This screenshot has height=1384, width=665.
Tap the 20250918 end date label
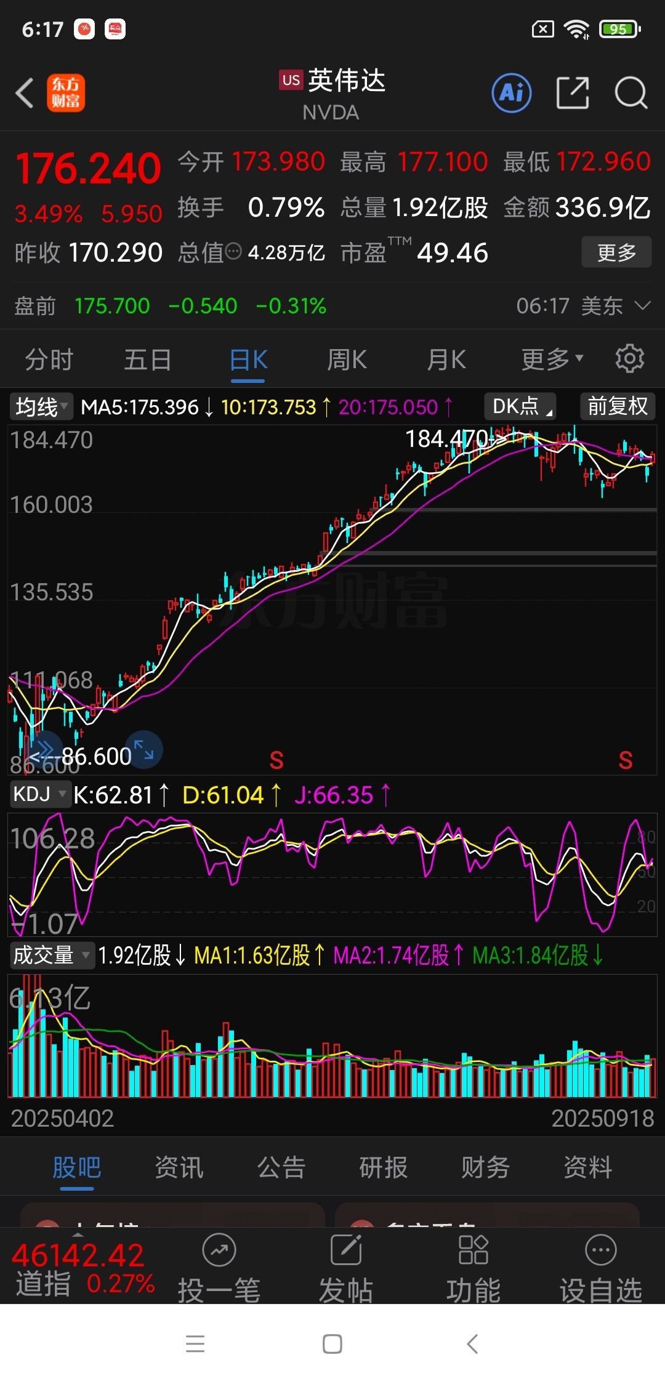coord(603,1118)
